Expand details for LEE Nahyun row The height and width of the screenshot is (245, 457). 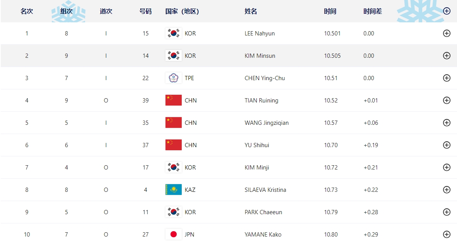pyautogui.click(x=447, y=34)
